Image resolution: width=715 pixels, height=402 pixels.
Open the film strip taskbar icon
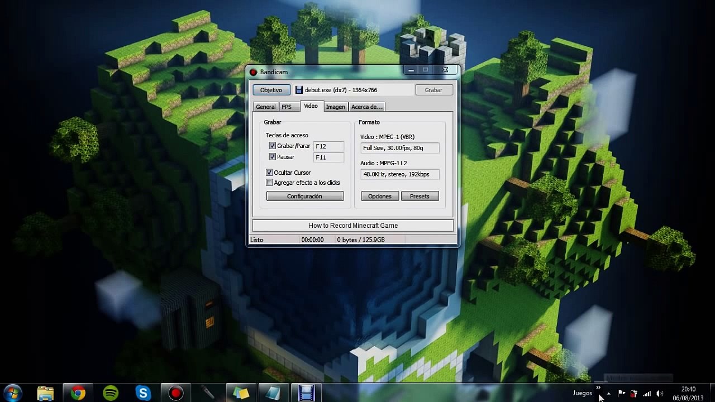pos(306,393)
